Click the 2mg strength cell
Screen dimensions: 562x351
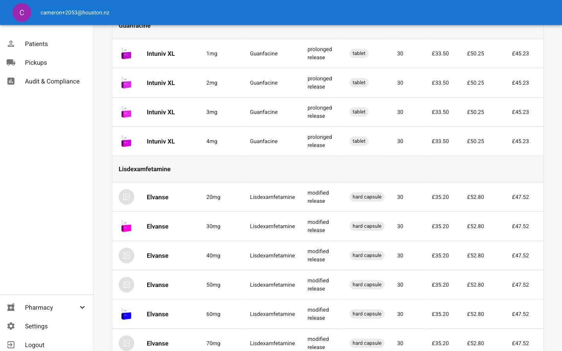click(212, 83)
